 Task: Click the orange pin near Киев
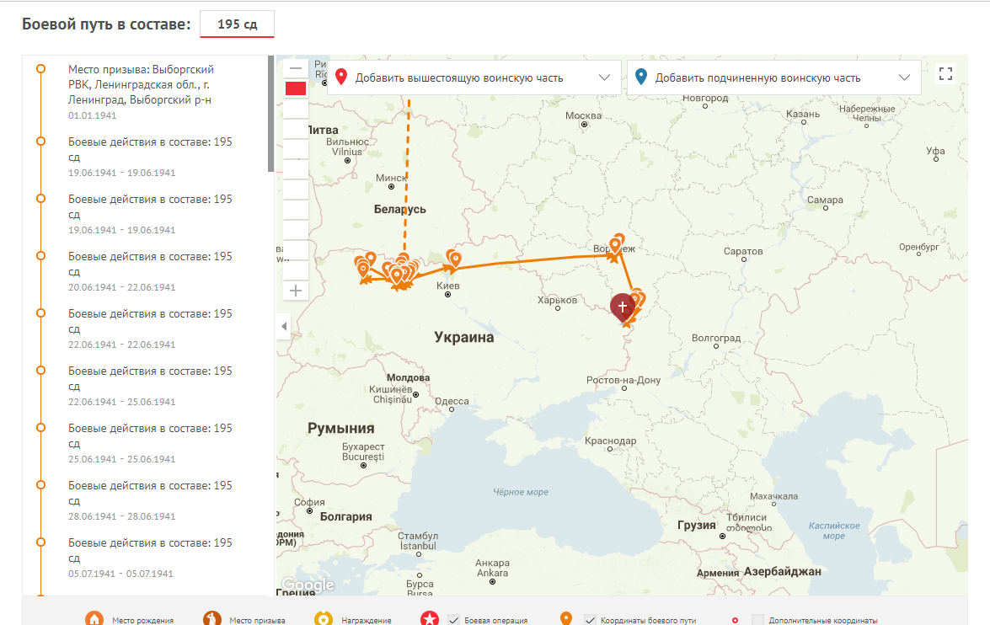(x=454, y=259)
